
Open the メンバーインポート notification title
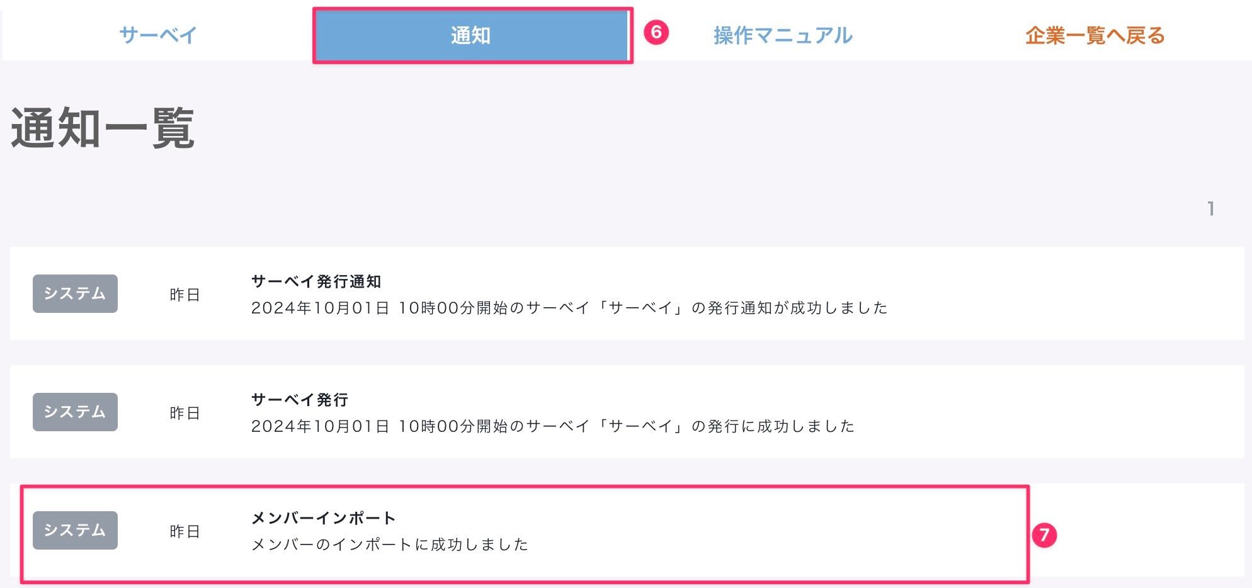click(x=323, y=518)
